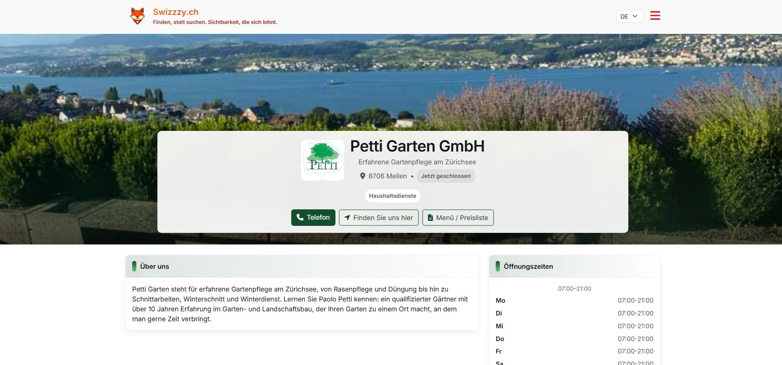Open the Petti Garten logo thumbnail
Image resolution: width=782 pixels, height=365 pixels.
click(x=322, y=160)
